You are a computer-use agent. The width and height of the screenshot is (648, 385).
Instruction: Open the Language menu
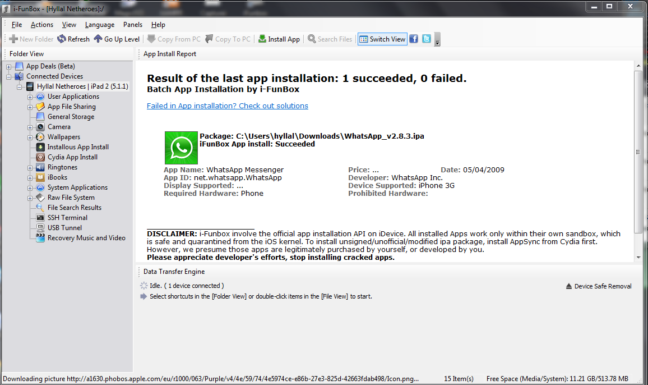click(x=100, y=24)
